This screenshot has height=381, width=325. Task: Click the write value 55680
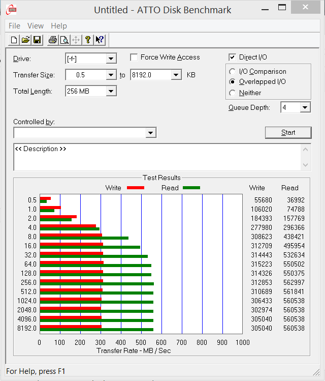tap(263, 200)
